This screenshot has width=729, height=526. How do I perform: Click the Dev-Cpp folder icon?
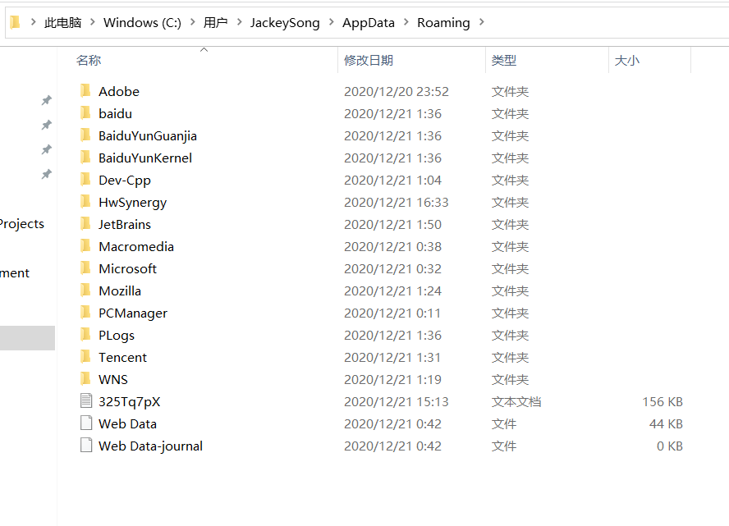point(85,180)
